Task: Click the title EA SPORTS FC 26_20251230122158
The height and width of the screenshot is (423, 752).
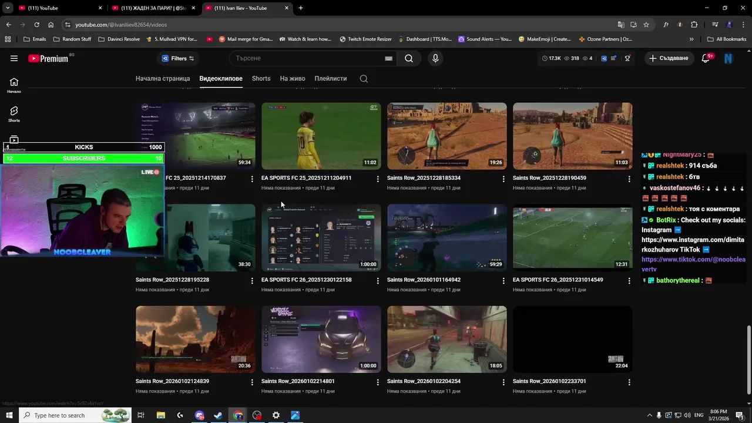Action: pyautogui.click(x=307, y=280)
